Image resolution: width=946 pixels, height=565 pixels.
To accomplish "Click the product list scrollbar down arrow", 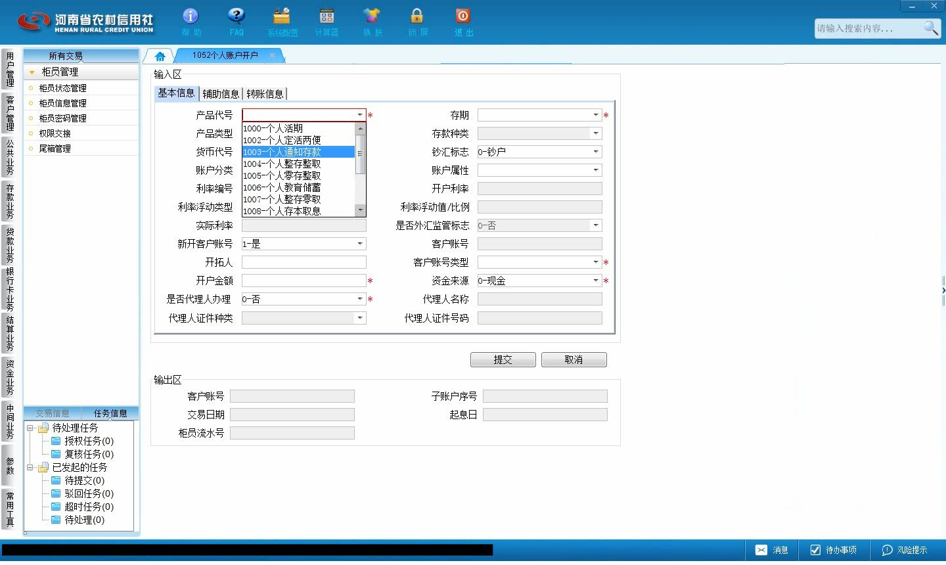I will (360, 210).
